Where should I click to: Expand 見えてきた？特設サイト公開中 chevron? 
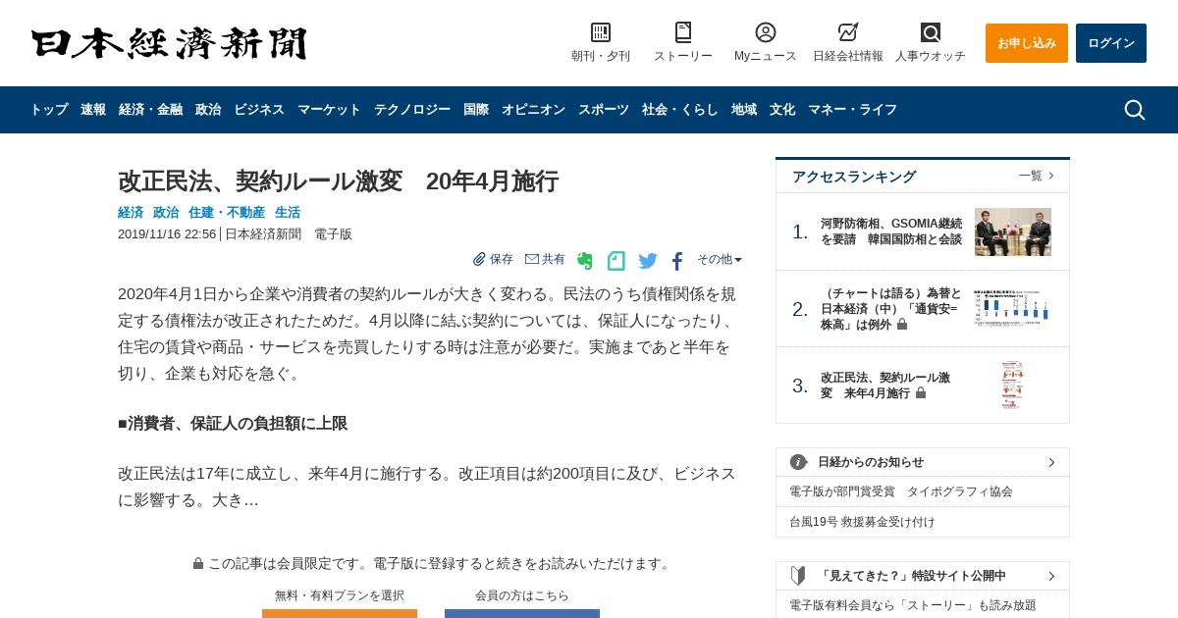(x=1051, y=576)
